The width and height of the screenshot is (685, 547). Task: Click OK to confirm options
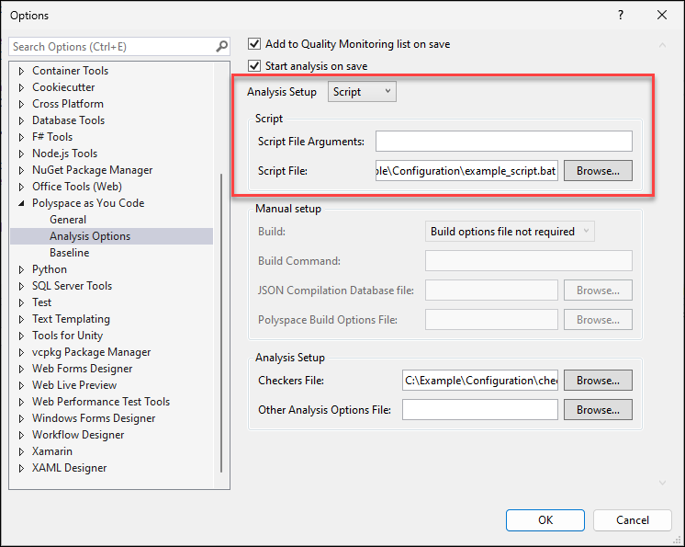click(545, 519)
